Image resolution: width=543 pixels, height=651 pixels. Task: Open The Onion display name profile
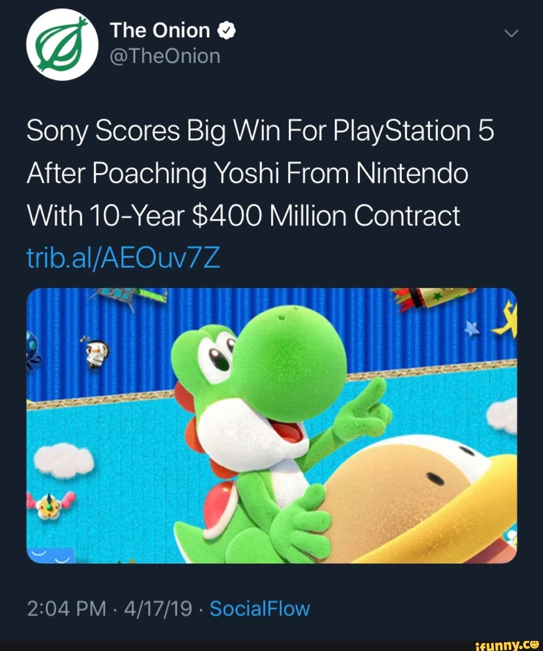[x=159, y=31]
